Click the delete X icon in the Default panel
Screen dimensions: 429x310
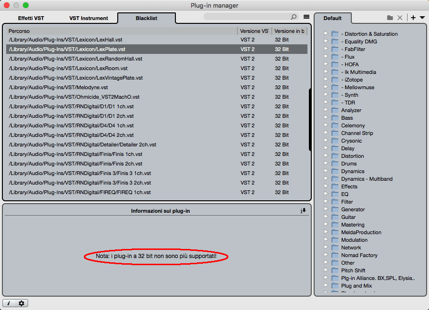(400, 18)
